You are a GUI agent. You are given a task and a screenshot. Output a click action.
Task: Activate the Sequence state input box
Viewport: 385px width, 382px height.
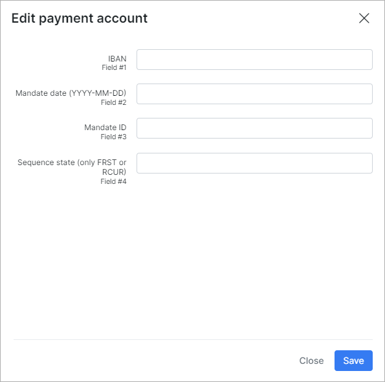click(254, 163)
